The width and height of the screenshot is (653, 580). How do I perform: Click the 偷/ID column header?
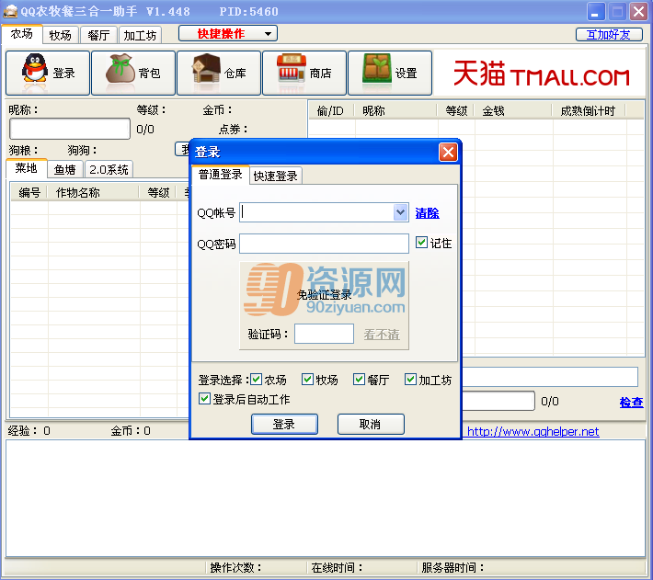coord(331,110)
